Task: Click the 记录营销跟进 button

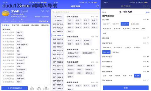Action: pyautogui.click(x=15, y=88)
